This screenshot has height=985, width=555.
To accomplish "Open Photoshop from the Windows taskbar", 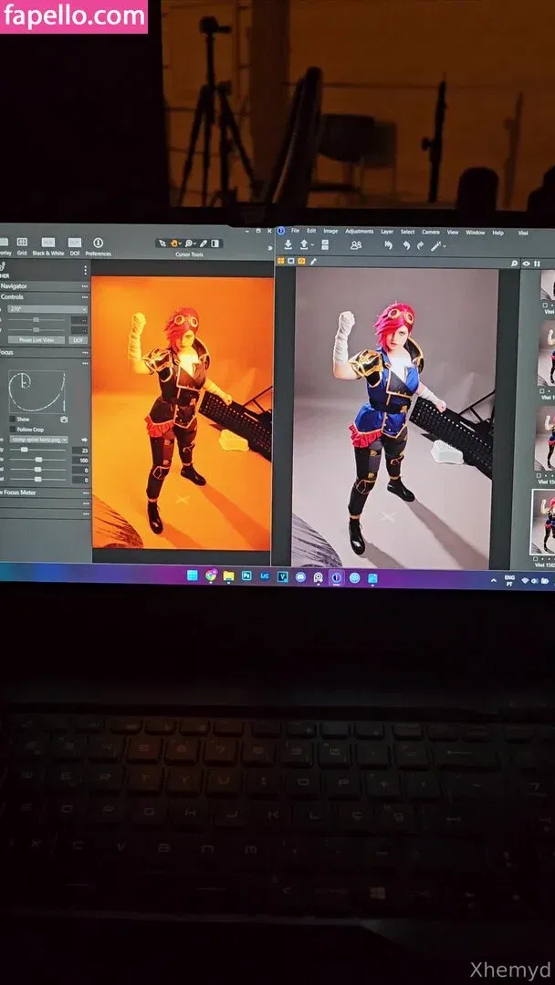I will tap(246, 576).
